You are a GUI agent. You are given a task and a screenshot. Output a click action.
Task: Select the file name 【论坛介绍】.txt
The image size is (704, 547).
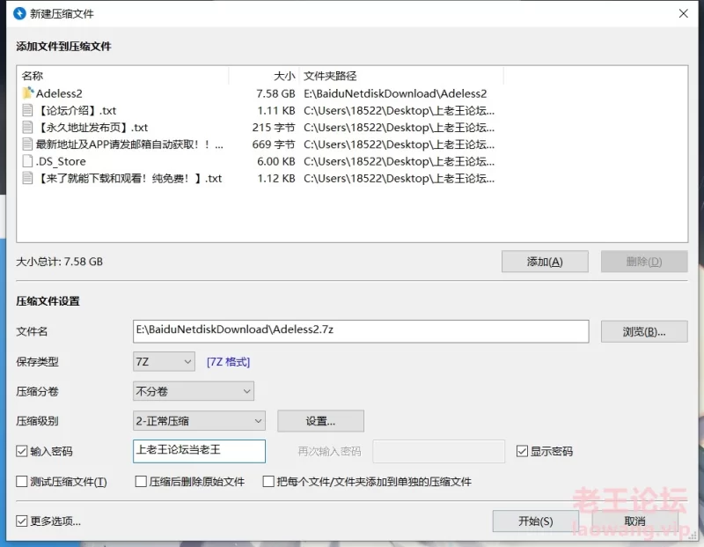pos(77,110)
